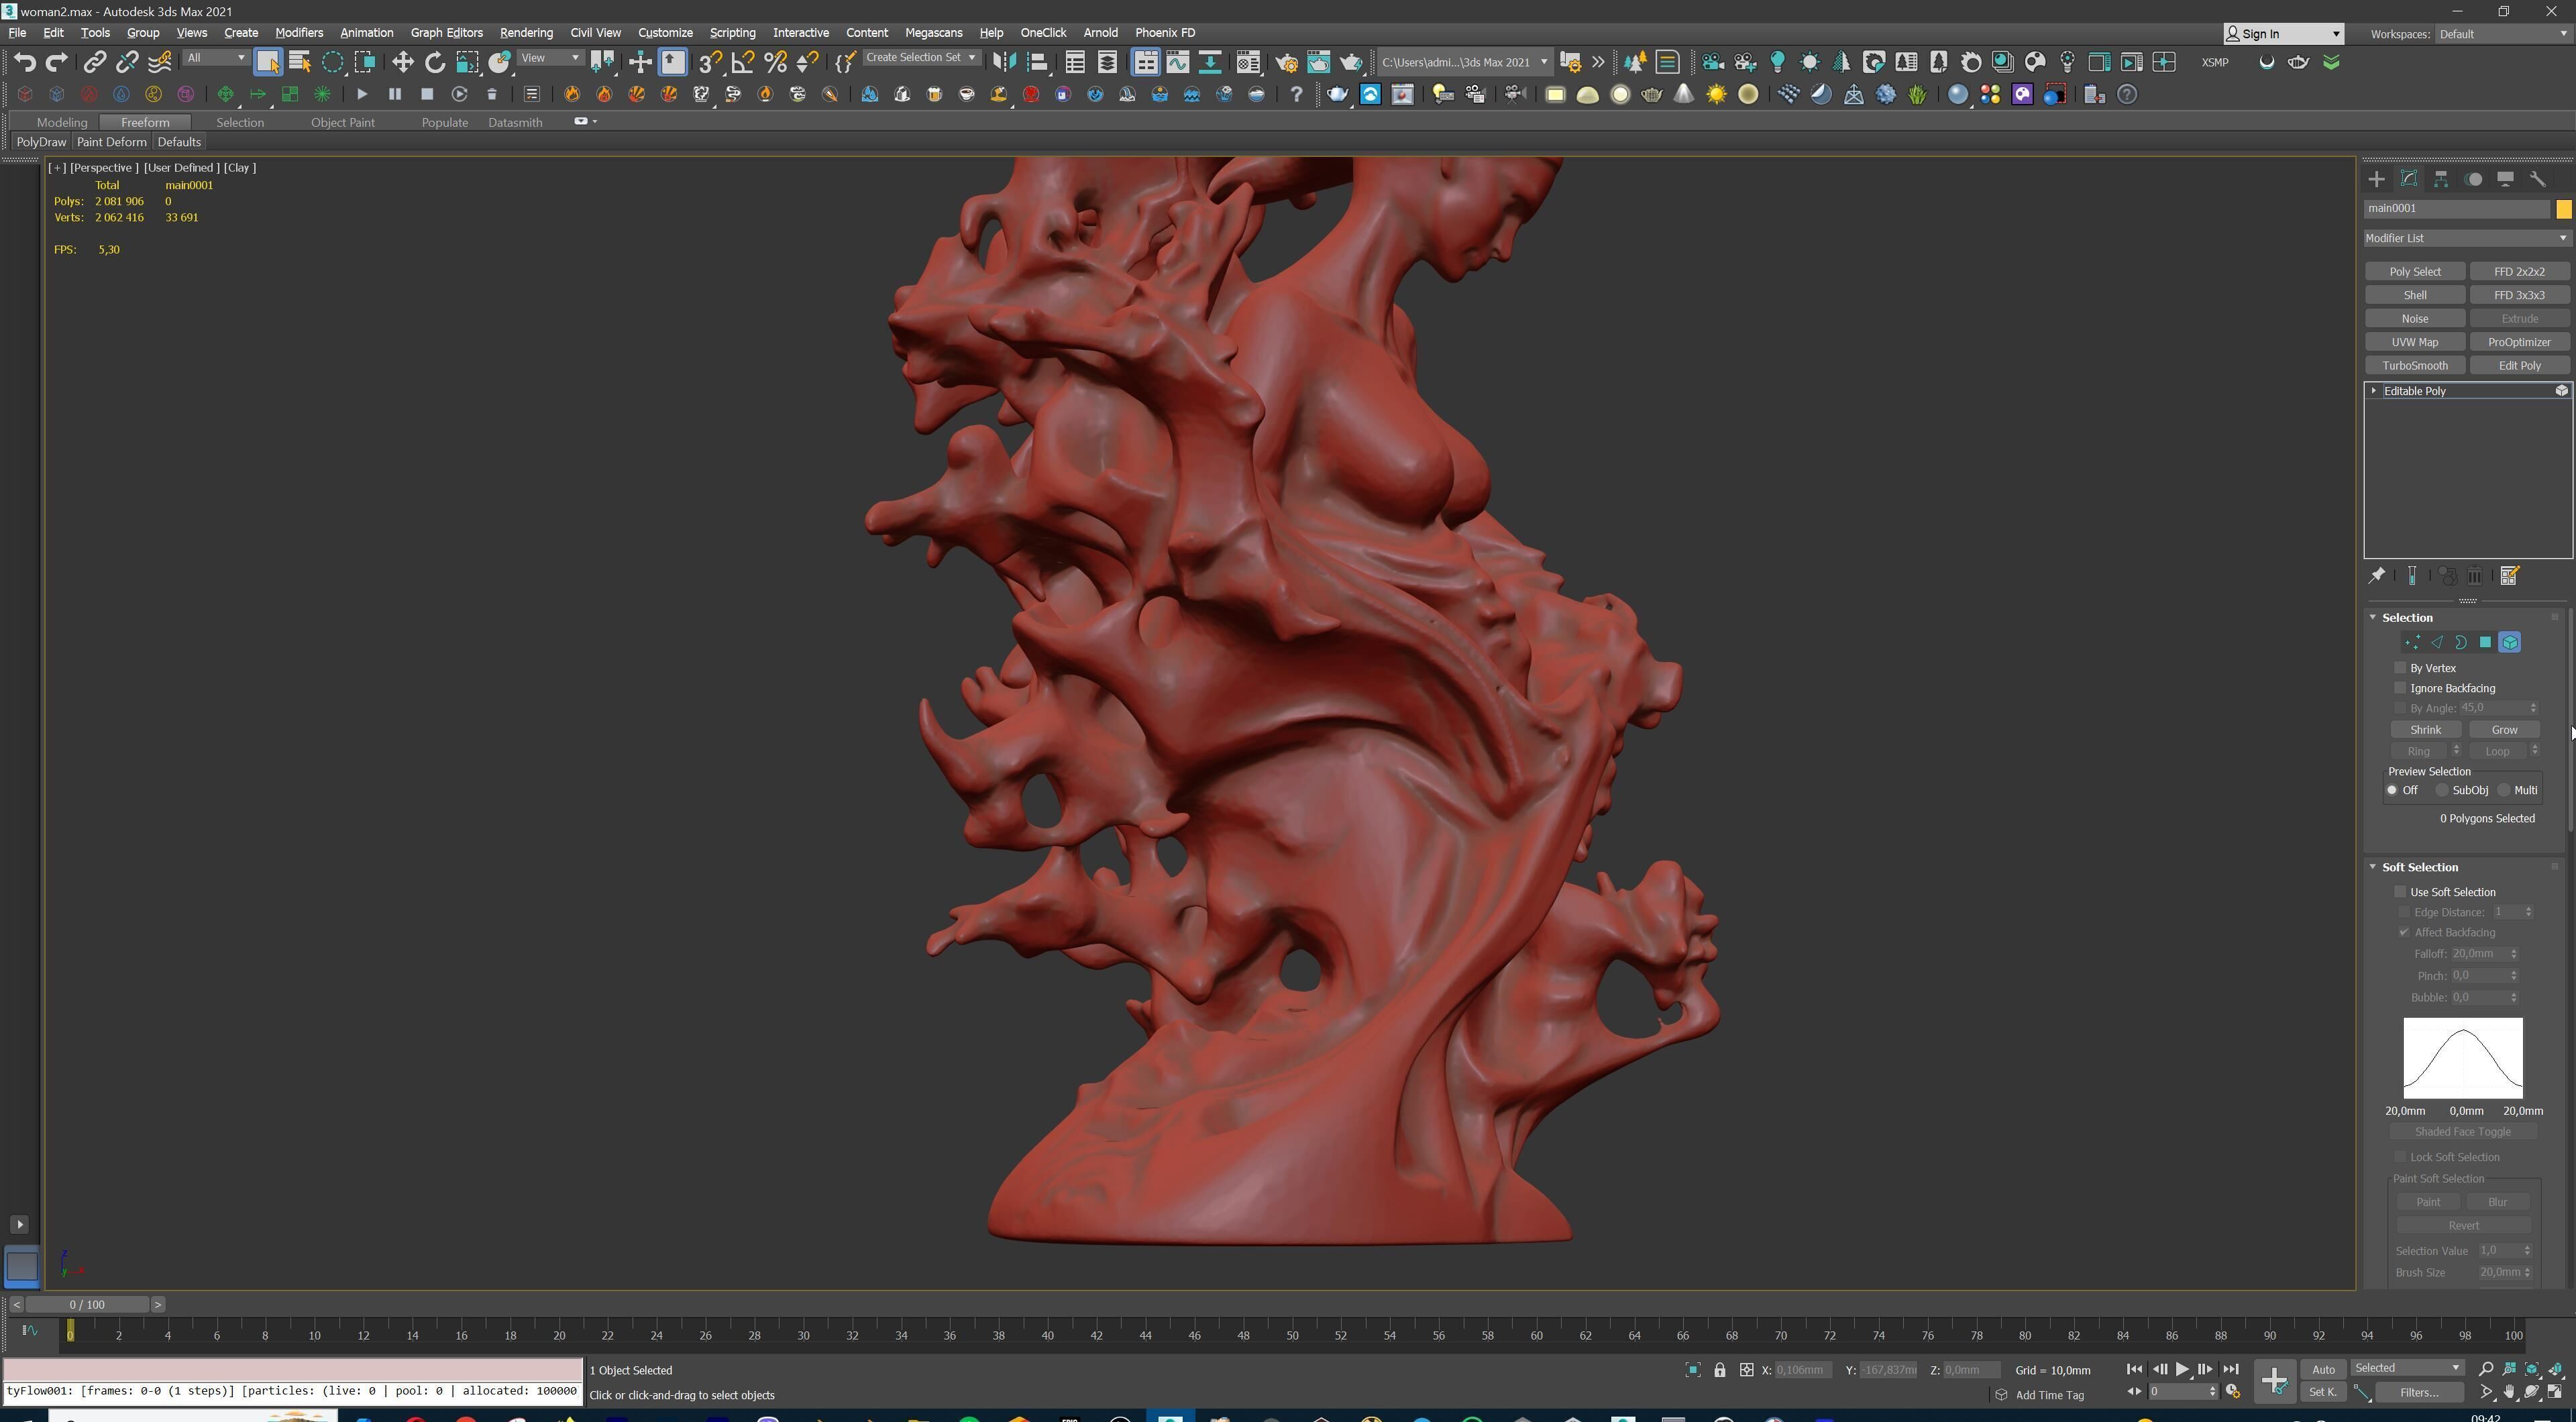Click the main0001 object name field

point(2457,209)
